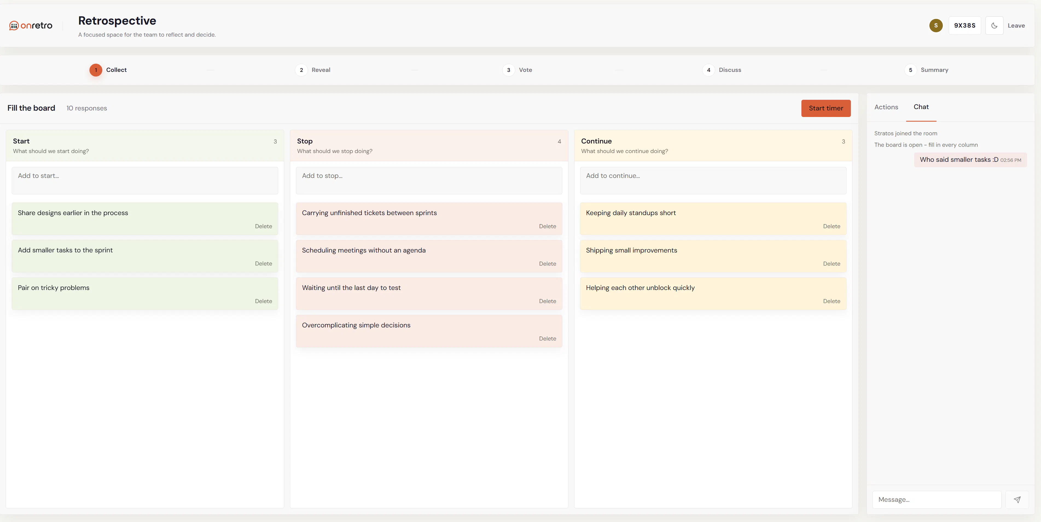The width and height of the screenshot is (1041, 522).
Task: Delete 'Add smaller tasks to the sprint' card
Action: pos(263,264)
